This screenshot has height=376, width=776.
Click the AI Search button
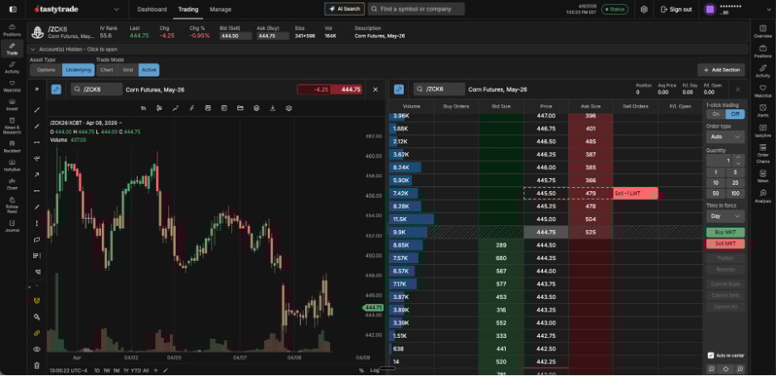click(344, 9)
